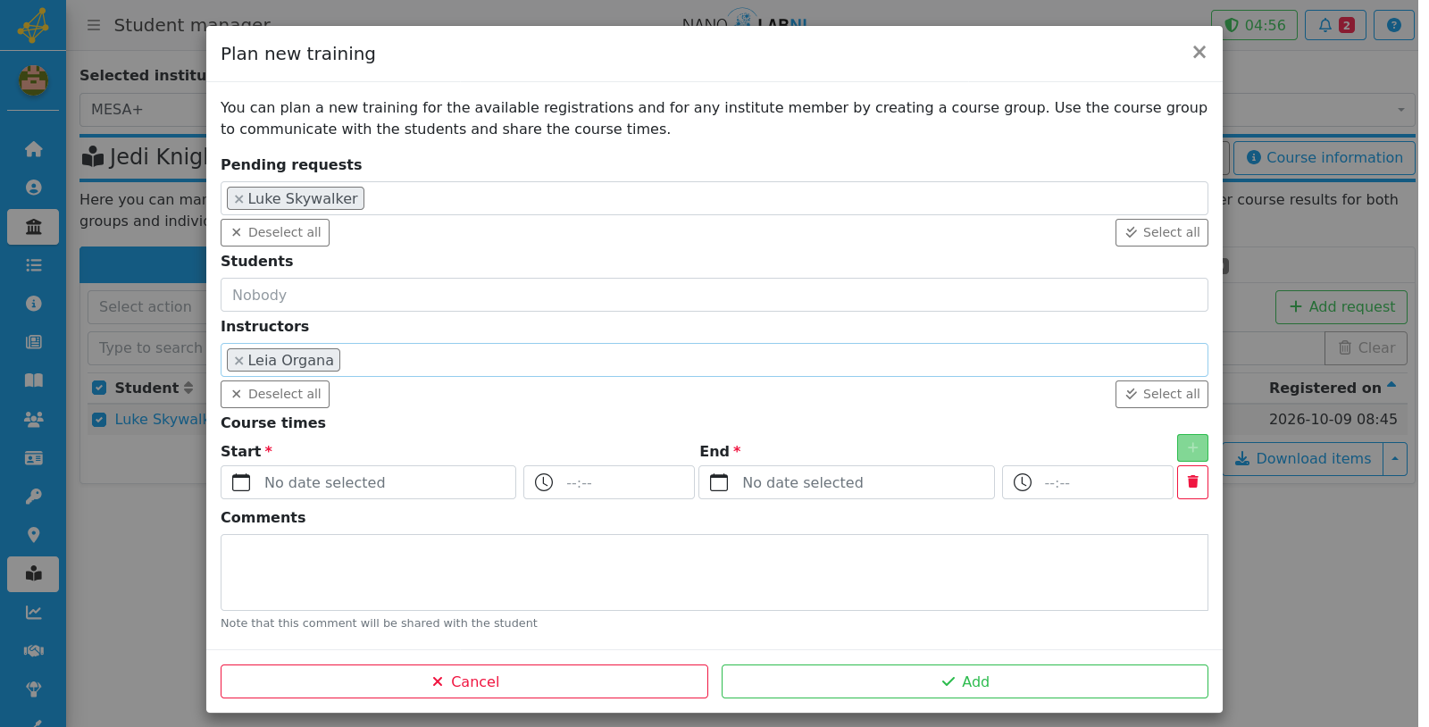Open the Instructors multiselect field
The height and width of the screenshot is (727, 1429).
[x=714, y=360]
